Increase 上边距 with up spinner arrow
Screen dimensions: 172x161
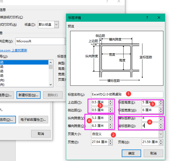110,101
